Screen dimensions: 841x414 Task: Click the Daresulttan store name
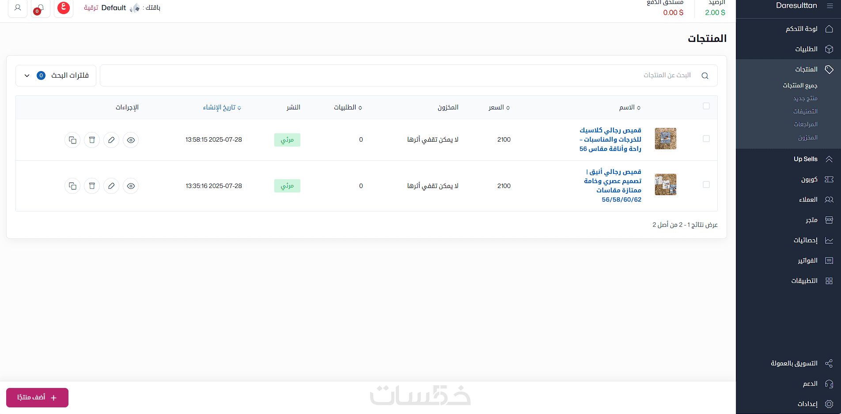click(x=796, y=6)
